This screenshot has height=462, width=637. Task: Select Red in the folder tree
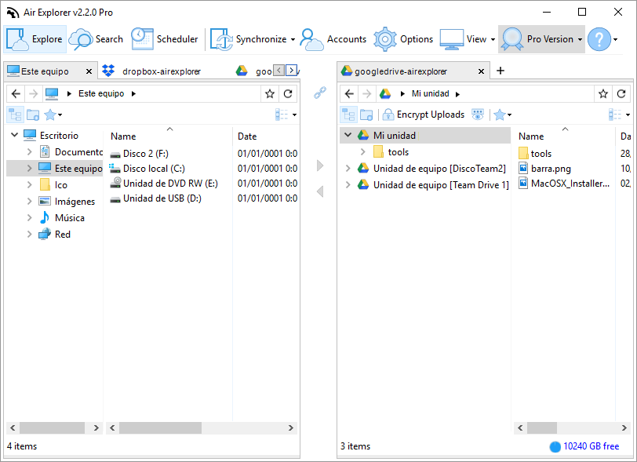coord(62,235)
